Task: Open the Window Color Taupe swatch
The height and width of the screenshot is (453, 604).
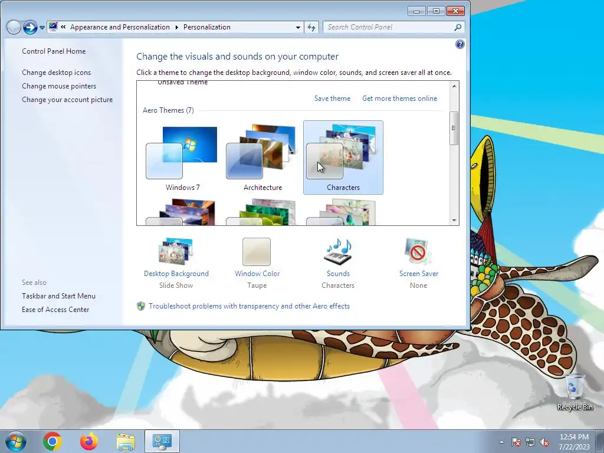Action: (257, 252)
